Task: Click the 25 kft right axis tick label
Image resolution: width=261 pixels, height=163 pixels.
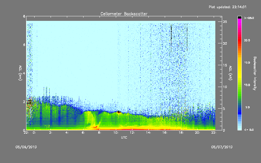Action: click(225, 22)
